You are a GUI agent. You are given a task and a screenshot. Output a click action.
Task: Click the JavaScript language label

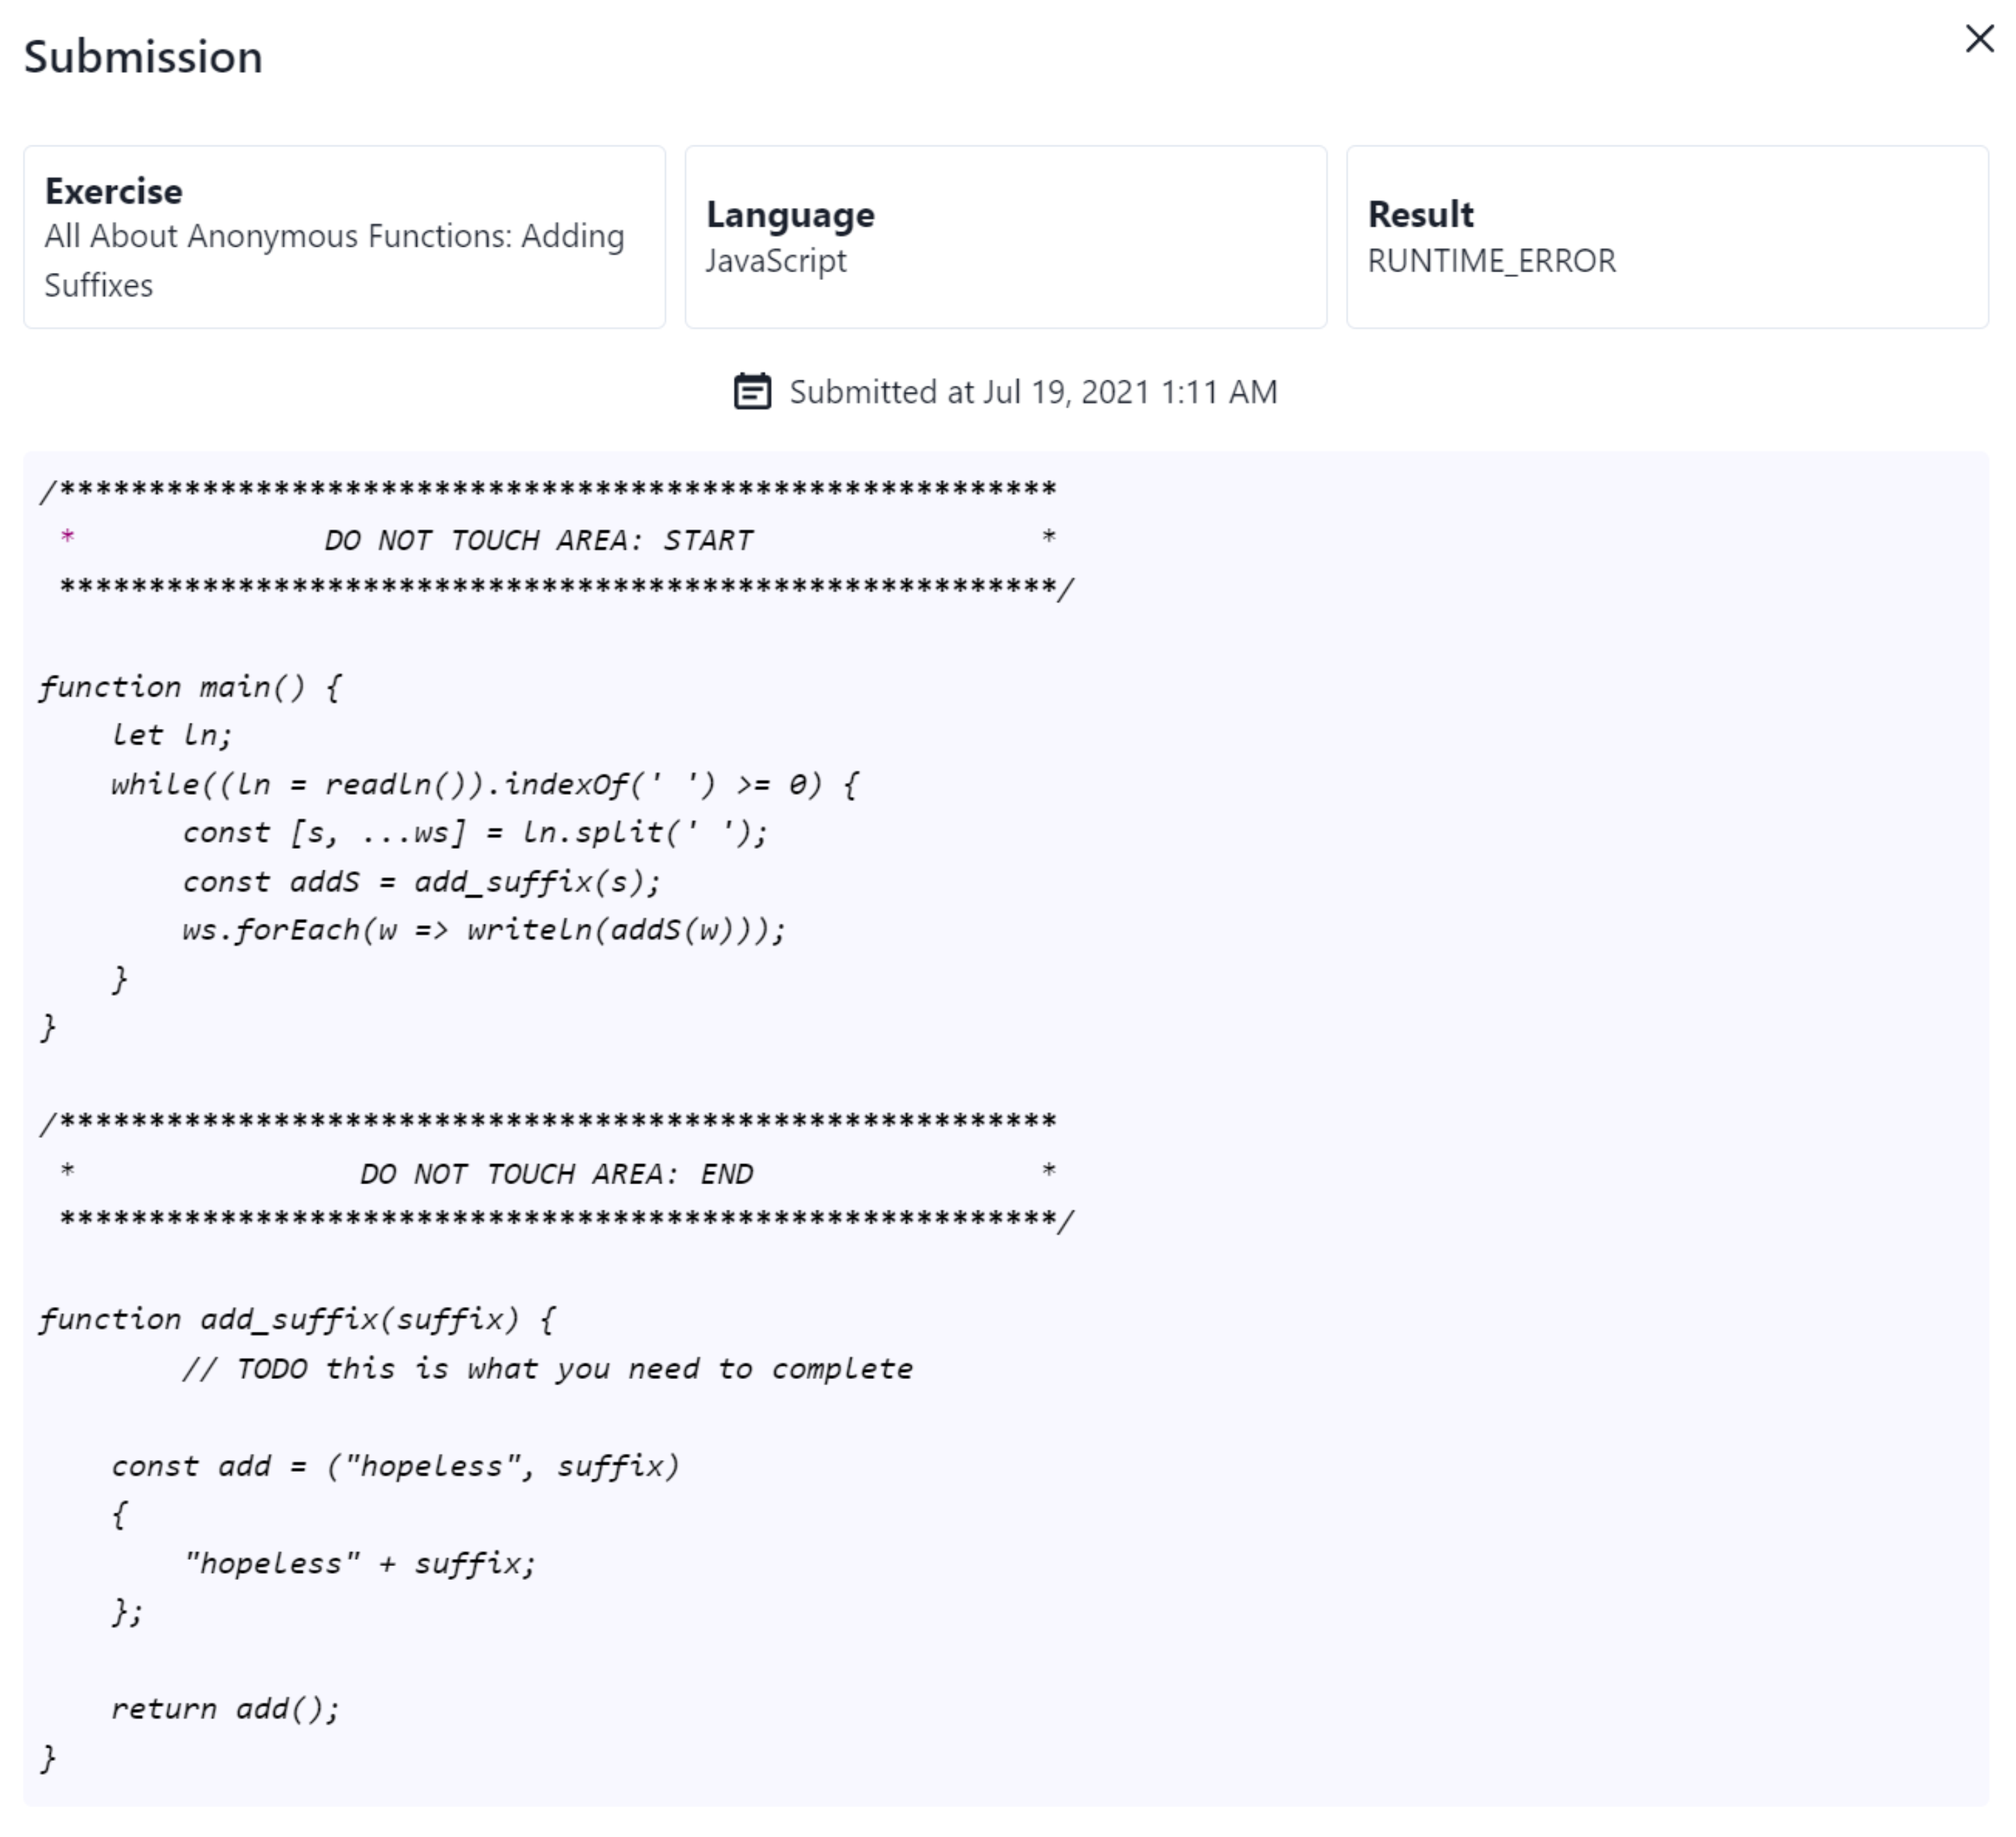pos(776,261)
